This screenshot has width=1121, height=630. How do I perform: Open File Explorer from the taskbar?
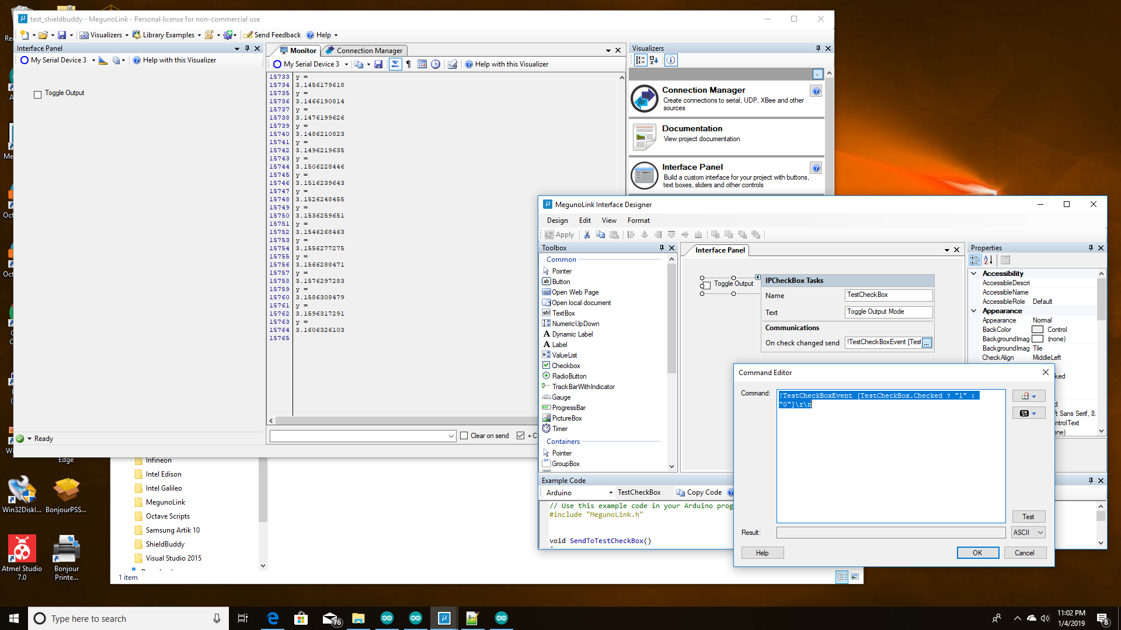click(358, 618)
